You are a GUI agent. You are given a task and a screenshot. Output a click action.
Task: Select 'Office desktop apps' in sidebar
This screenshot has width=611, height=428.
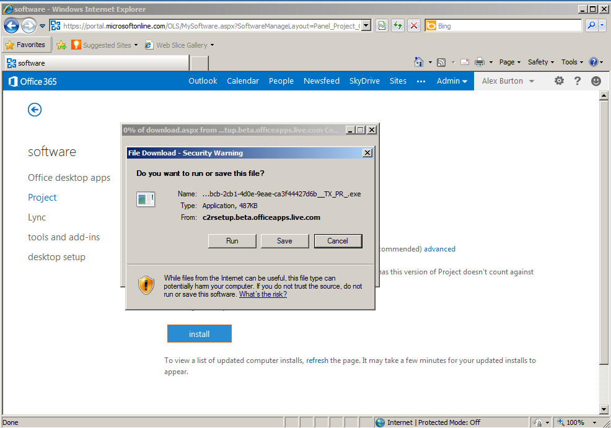(x=69, y=178)
